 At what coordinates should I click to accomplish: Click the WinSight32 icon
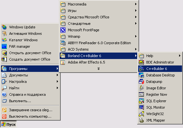141,114
